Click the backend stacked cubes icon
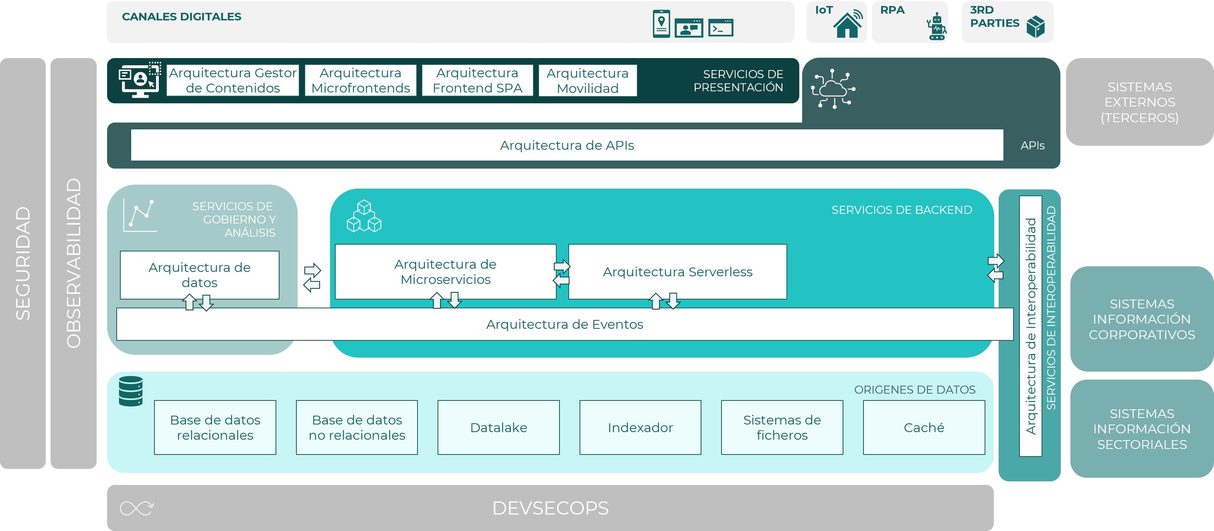 point(364,216)
